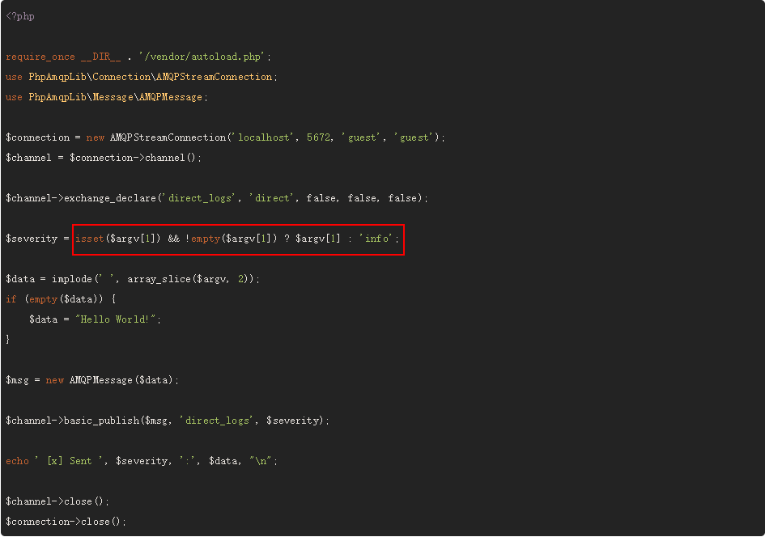Viewport: 765px width, 537px height.
Task: Click '$channel->close();' line
Action: pyautogui.click(x=57, y=501)
